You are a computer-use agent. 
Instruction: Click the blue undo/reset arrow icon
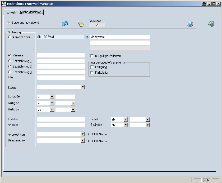point(65,24)
